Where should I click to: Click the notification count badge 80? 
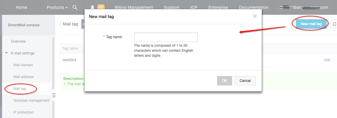[x=101, y=7]
